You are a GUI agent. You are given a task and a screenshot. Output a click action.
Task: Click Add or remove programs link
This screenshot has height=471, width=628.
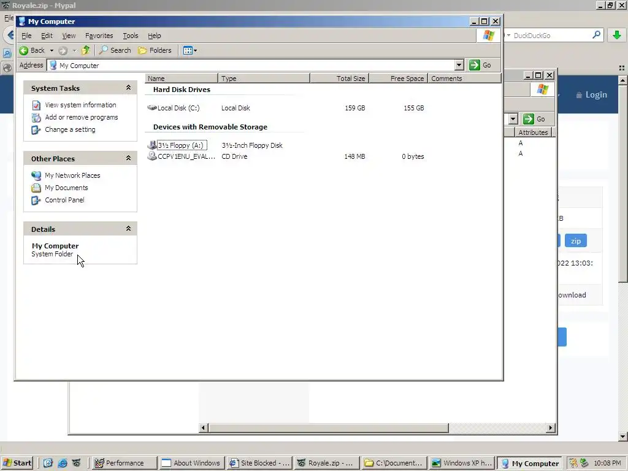[x=82, y=117]
